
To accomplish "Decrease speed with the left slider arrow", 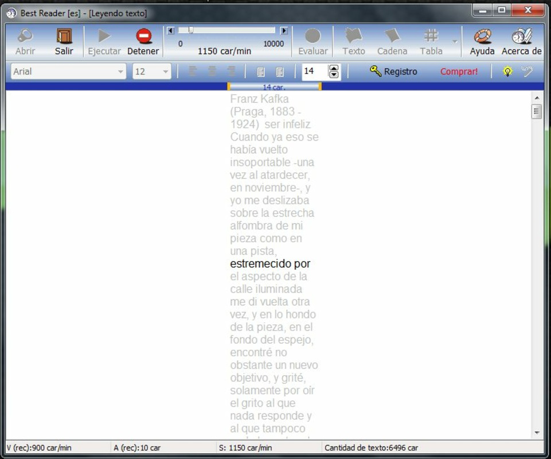I will (171, 30).
